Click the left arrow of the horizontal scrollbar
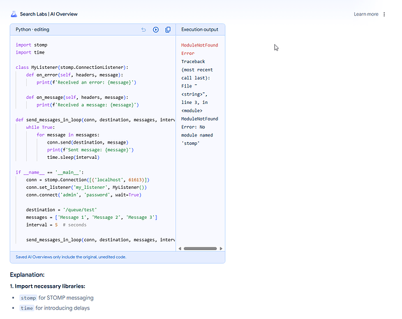This screenshot has width=402, height=319. coord(180,248)
